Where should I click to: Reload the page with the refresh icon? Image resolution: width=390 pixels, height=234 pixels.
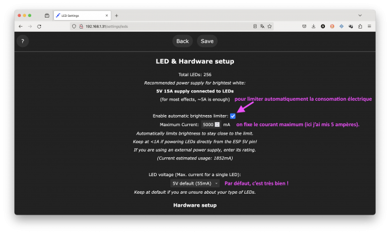tap(39, 27)
